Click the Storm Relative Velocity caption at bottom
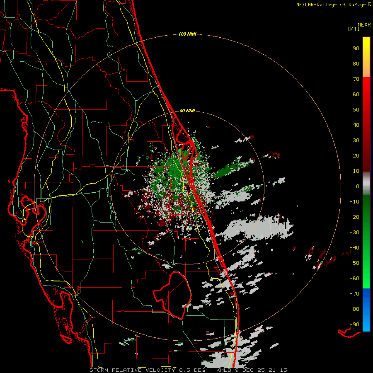The width and height of the screenshot is (373, 373). [x=188, y=370]
